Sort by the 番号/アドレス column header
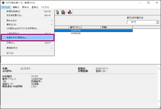 click(x=84, y=27)
